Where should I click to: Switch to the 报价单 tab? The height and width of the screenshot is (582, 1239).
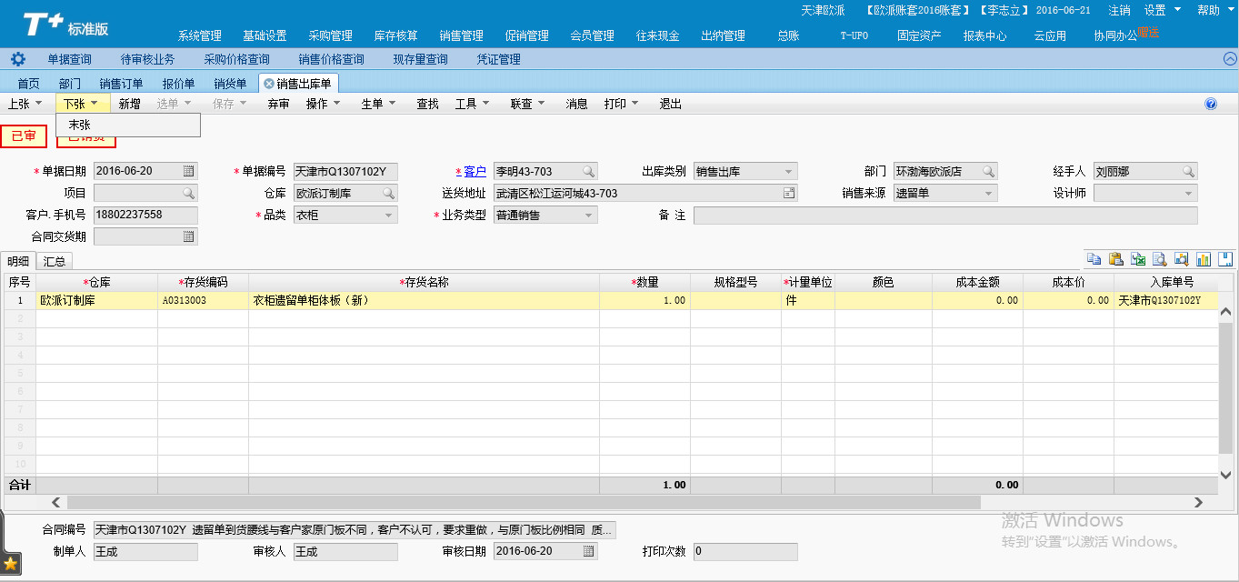click(178, 83)
